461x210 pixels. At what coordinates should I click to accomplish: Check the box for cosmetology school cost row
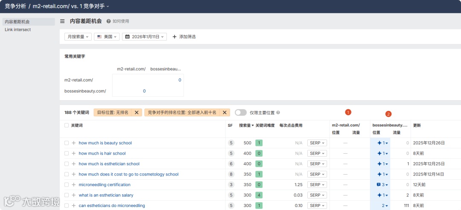coord(67,174)
